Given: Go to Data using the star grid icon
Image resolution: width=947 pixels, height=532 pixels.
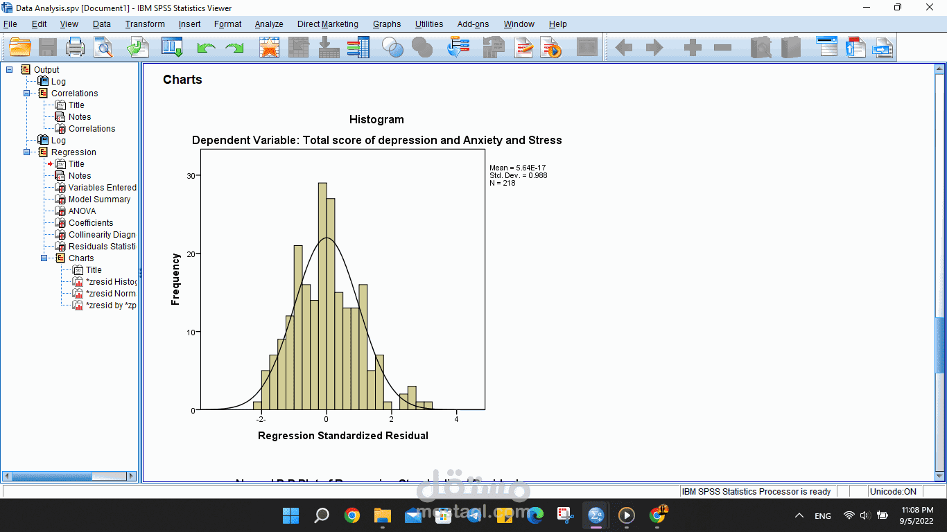Looking at the screenshot, I should click(x=269, y=47).
